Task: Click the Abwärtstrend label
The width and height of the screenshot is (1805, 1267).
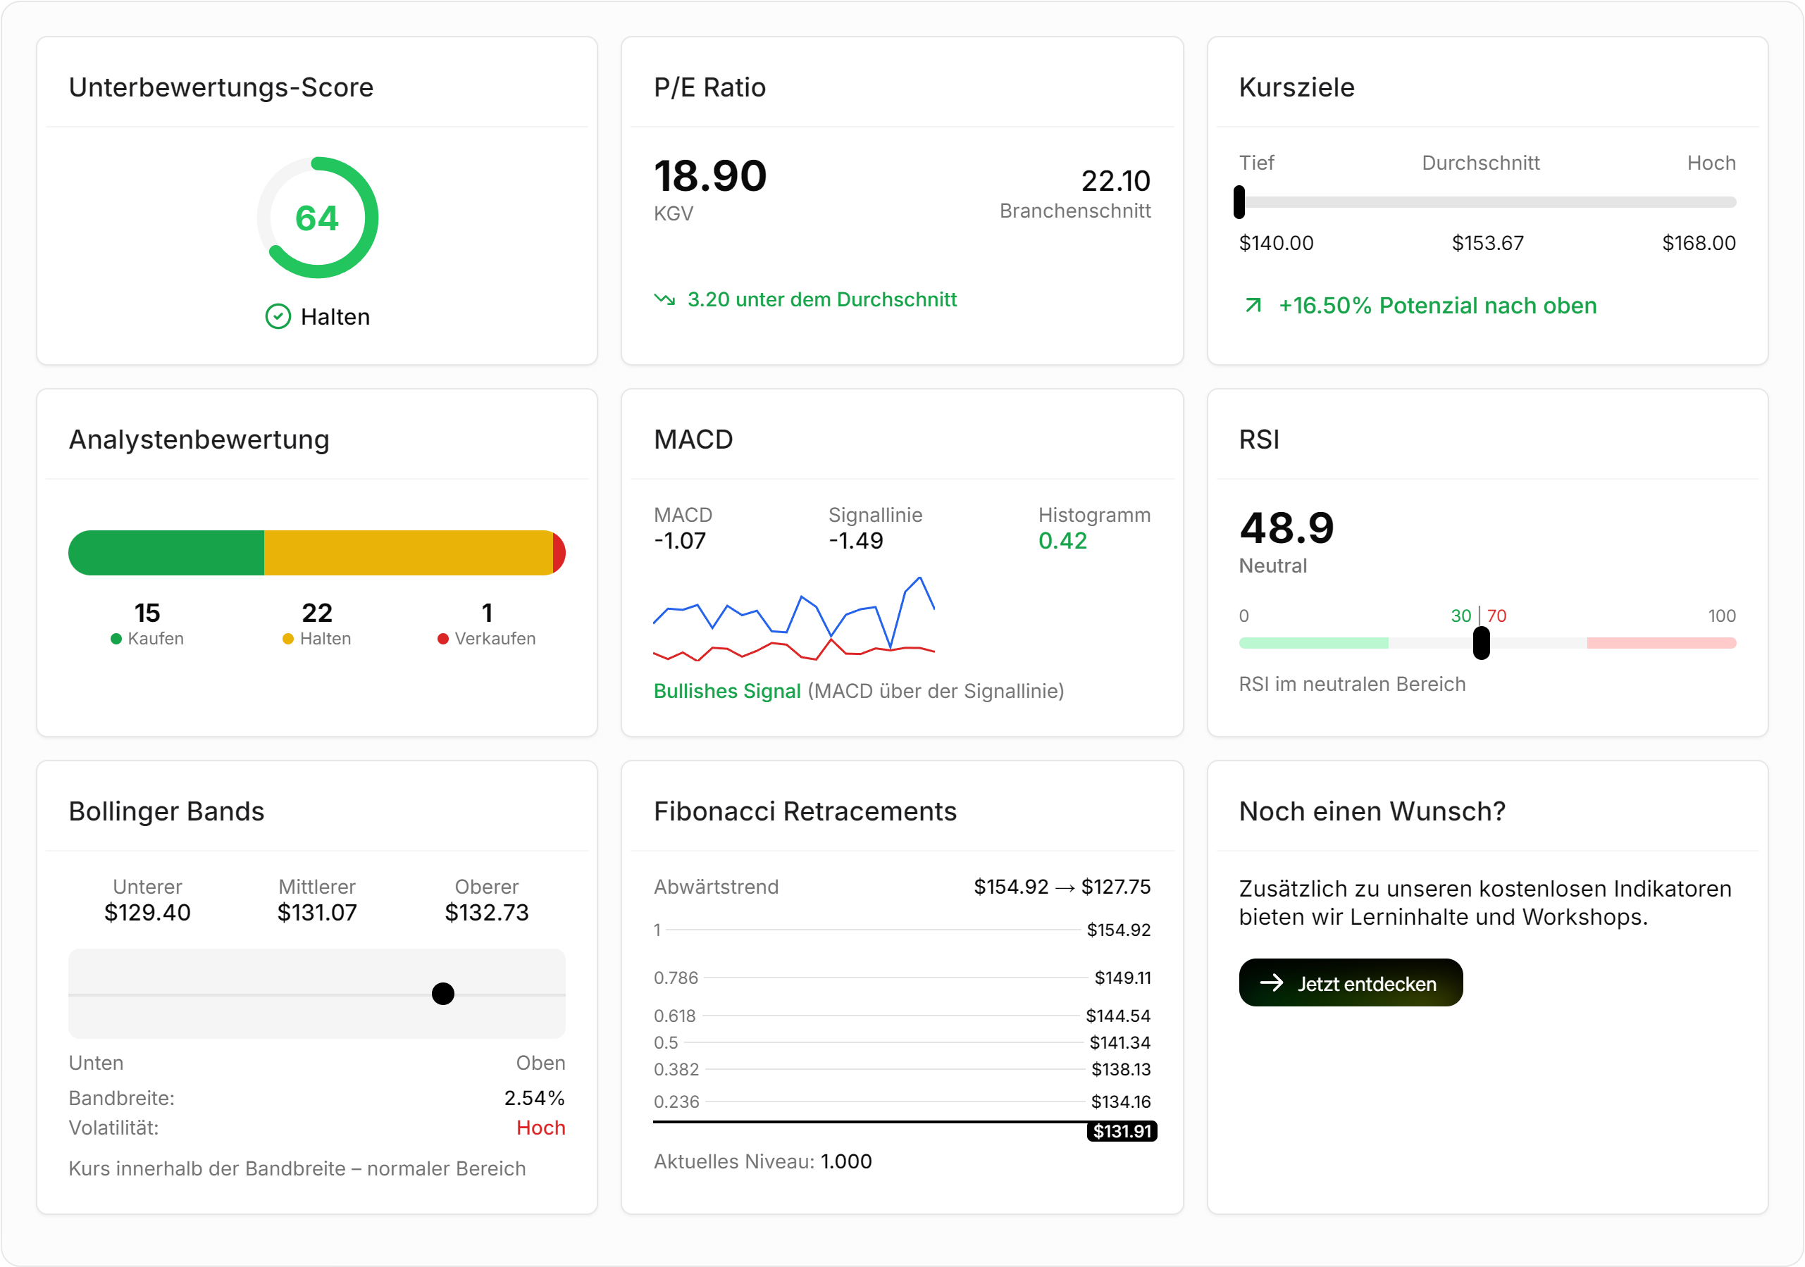Action: [717, 887]
